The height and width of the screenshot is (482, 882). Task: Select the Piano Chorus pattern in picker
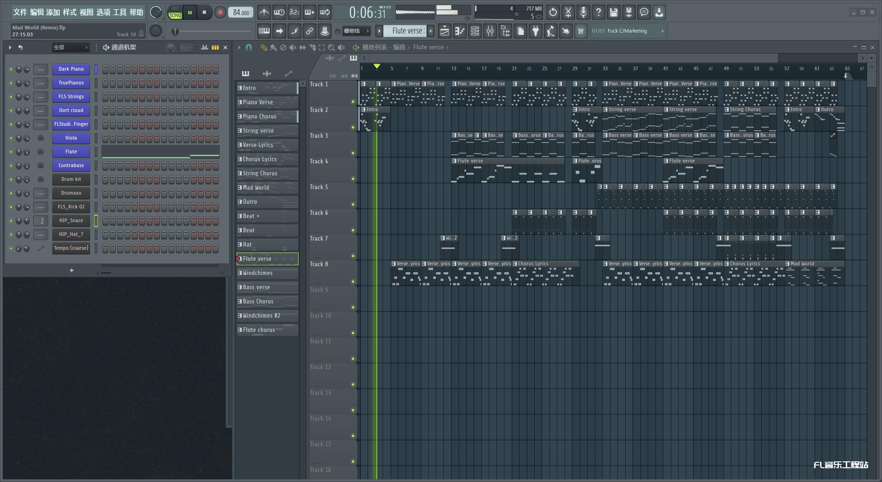point(267,117)
